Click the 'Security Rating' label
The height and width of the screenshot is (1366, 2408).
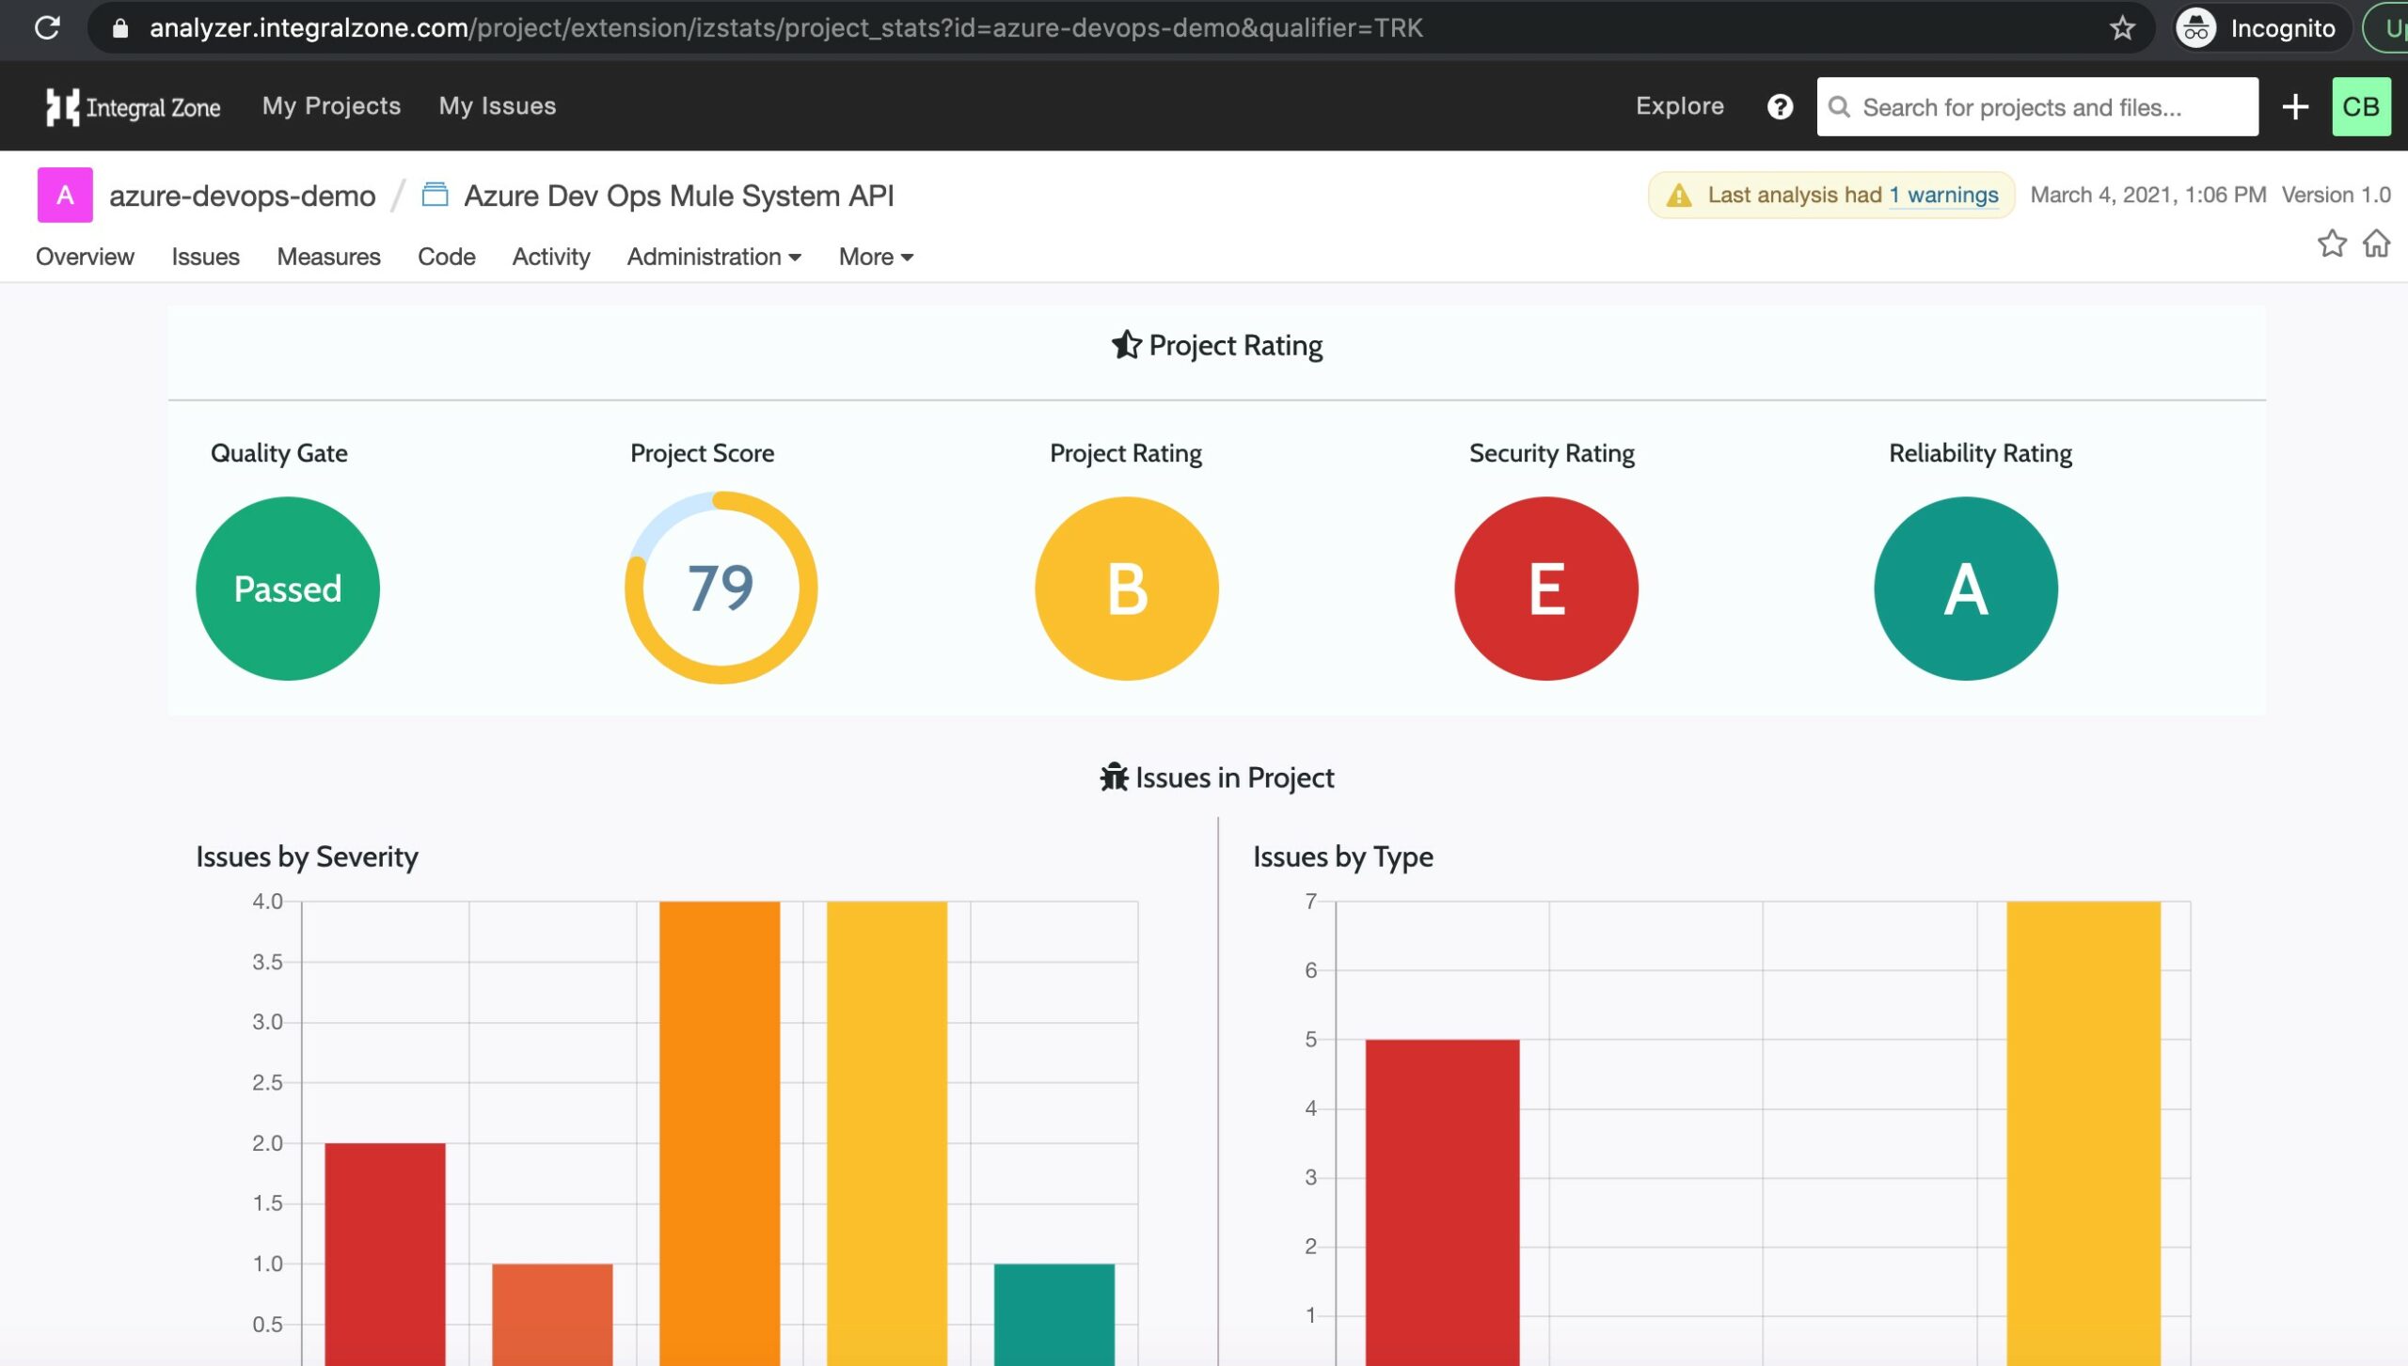click(x=1552, y=453)
